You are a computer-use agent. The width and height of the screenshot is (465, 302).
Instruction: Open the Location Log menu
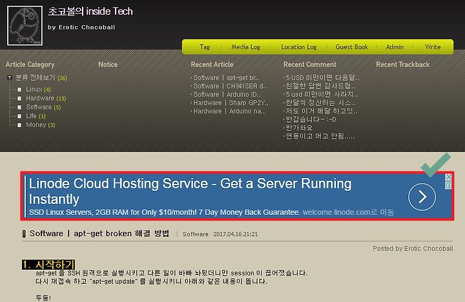(298, 47)
